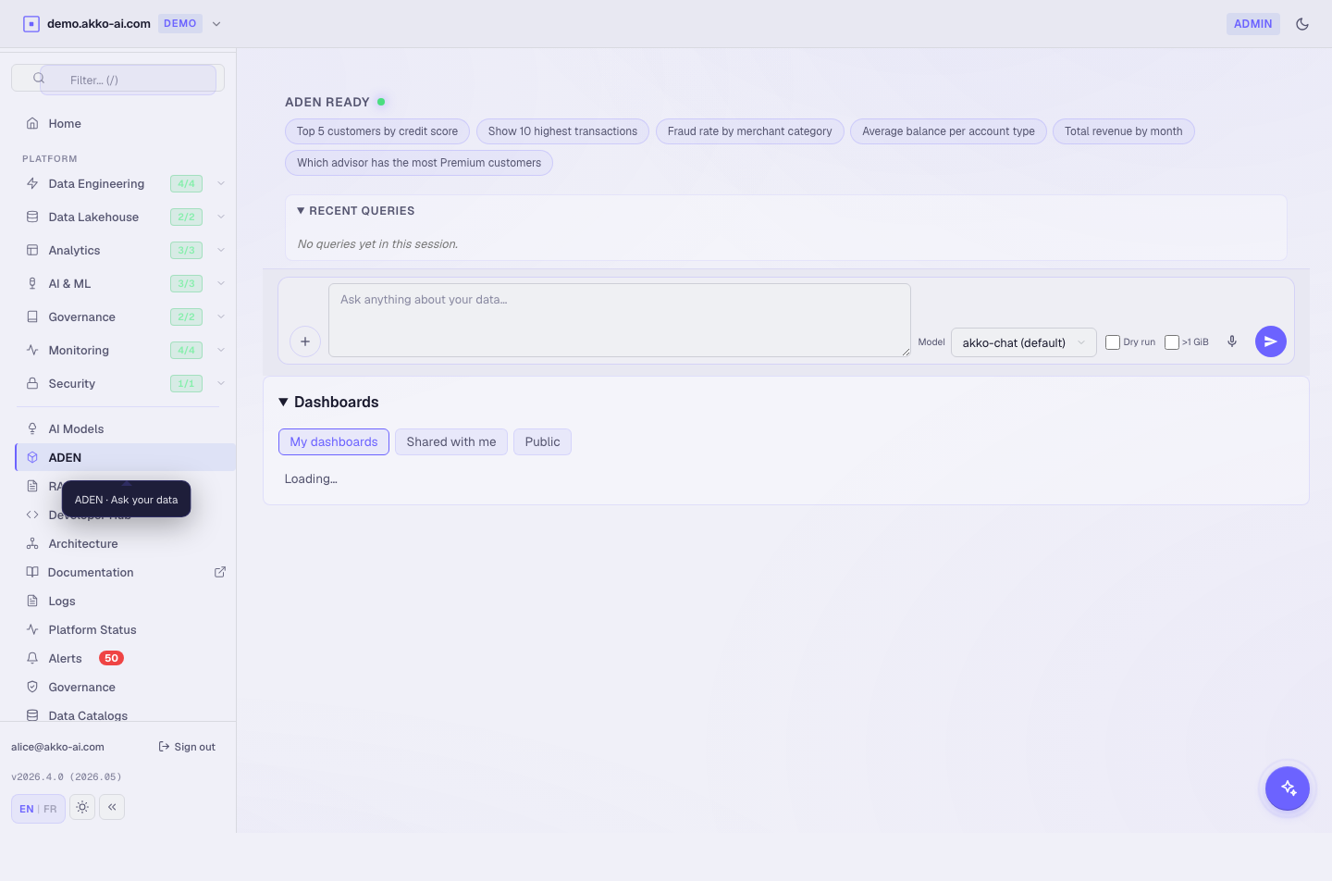The height and width of the screenshot is (881, 1332).
Task: Open the floating AI sparkle assistant
Action: 1288,788
